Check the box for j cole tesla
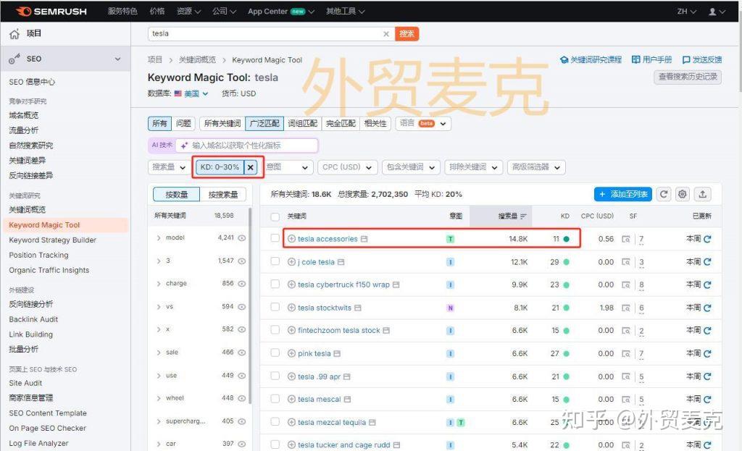This screenshot has width=742, height=451. pos(275,261)
